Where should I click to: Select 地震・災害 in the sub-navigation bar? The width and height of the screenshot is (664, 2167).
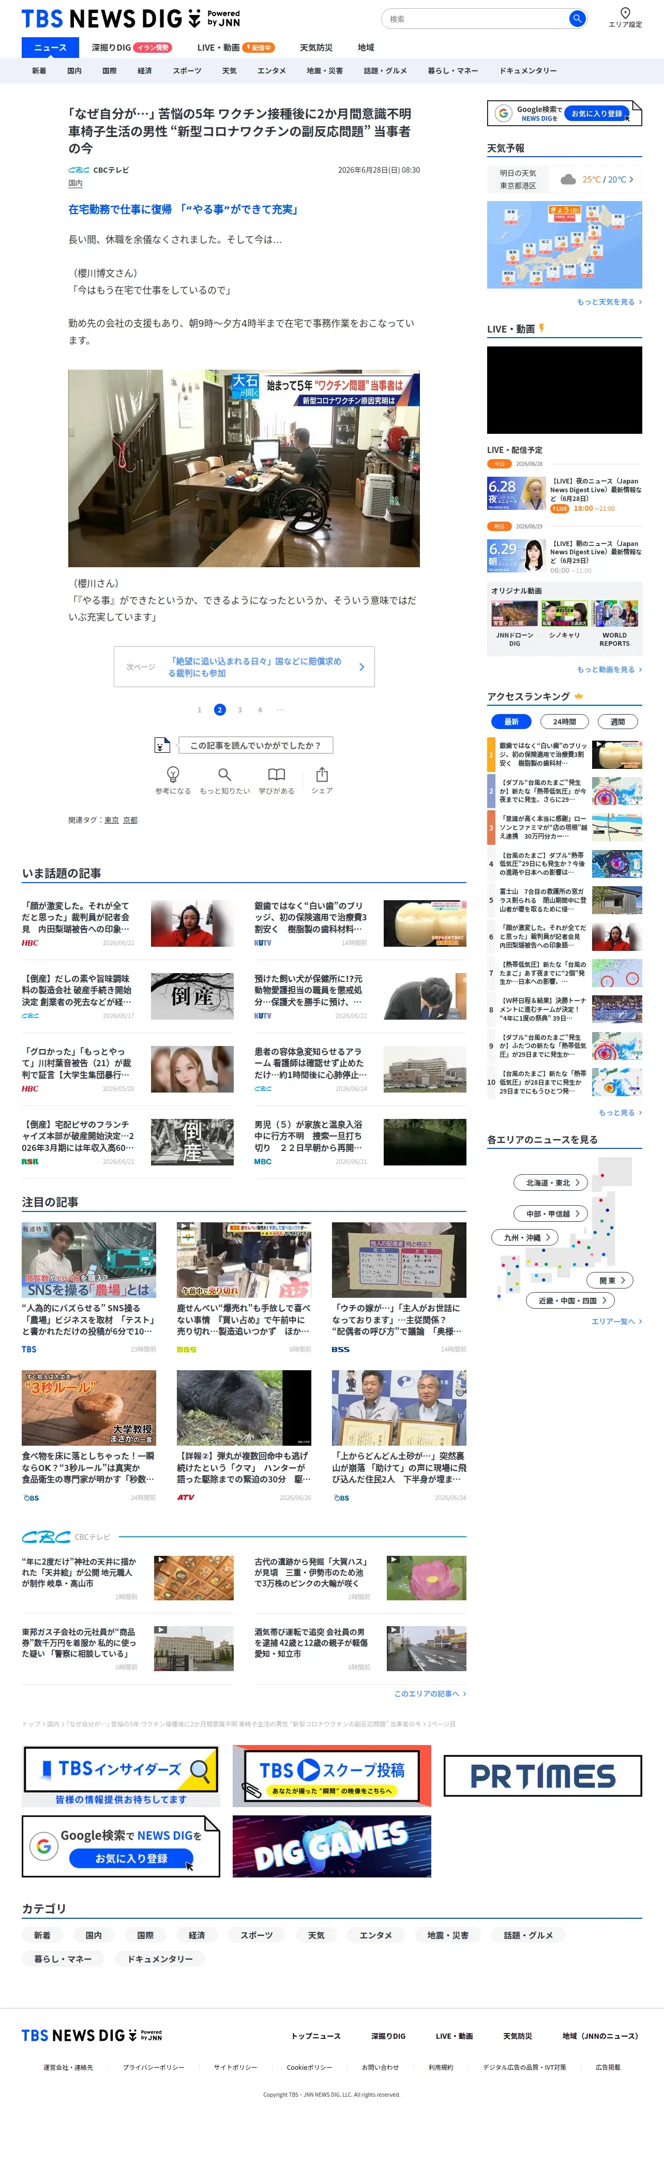325,71
